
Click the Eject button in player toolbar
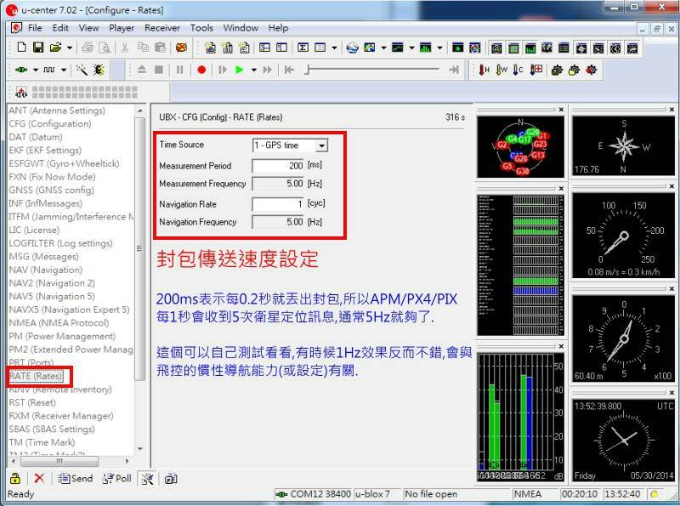click(141, 70)
